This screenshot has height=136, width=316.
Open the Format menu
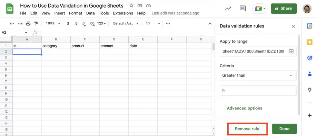(76, 13)
